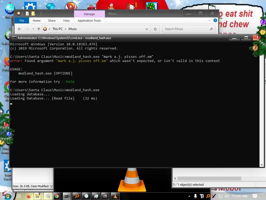Go up one folder level

coord(39,29)
